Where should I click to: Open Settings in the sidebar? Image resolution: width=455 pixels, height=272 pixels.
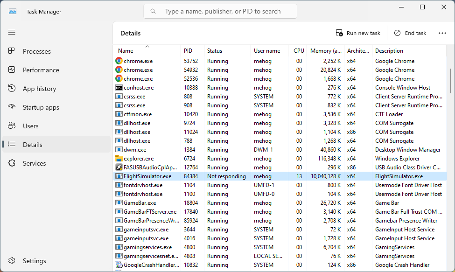(56, 261)
